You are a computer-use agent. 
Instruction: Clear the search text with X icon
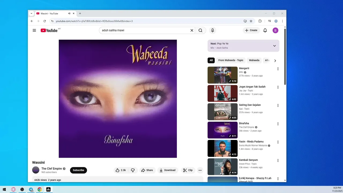click(x=192, y=30)
